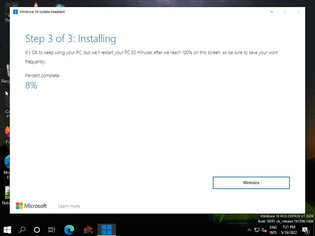Show hidden system tray icons
Screen dimensions: 315x236
point(249,230)
